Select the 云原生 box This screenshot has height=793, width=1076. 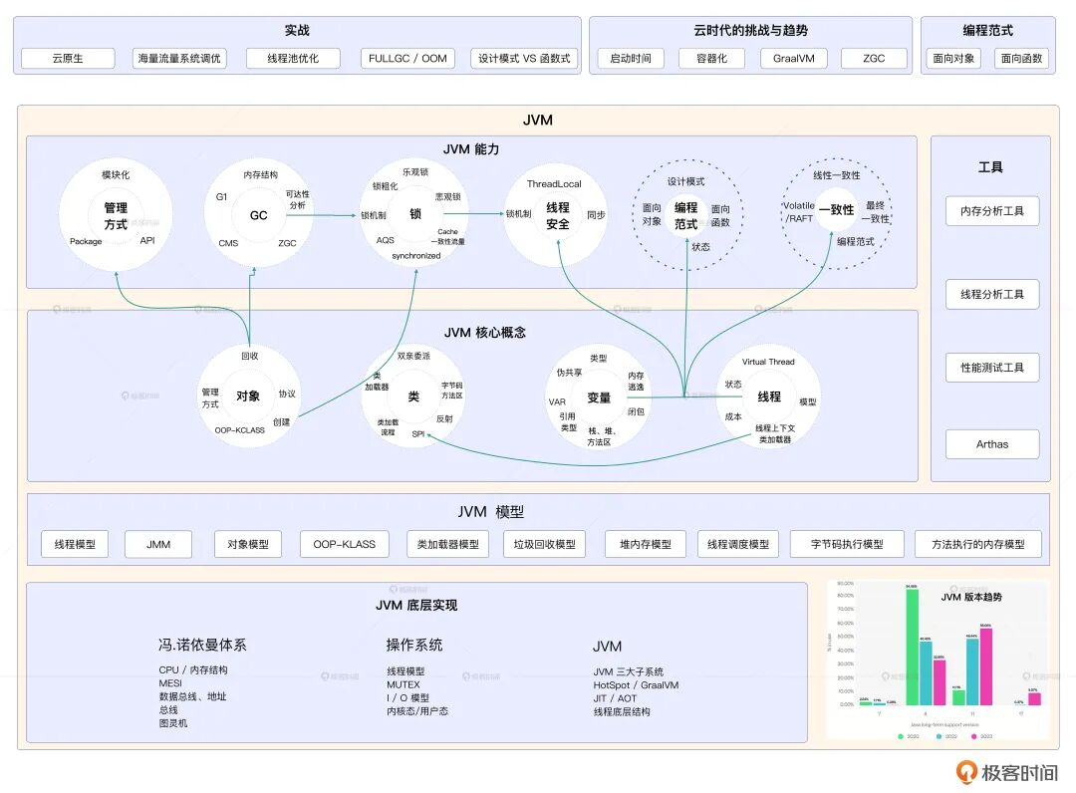(x=68, y=59)
